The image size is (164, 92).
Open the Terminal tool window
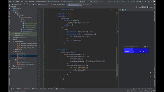tap(35, 89)
